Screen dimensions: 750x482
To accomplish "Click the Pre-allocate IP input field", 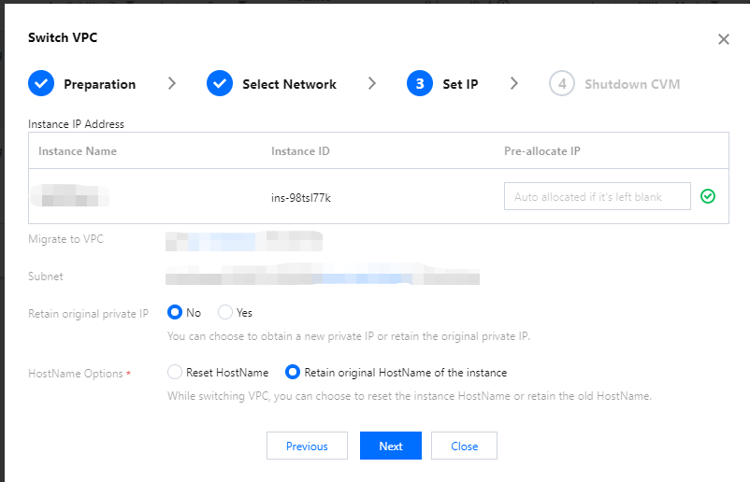I will click(597, 197).
